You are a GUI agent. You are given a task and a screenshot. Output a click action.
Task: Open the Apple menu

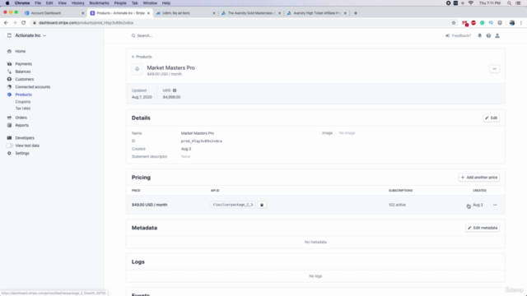(x=7, y=3)
